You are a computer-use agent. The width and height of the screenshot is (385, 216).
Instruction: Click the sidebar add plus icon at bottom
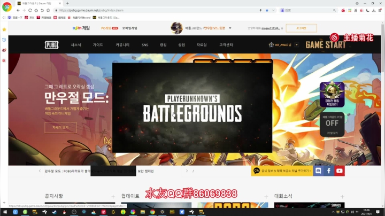4,203
